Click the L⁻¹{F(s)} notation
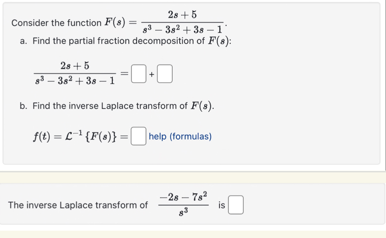 tap(92, 136)
